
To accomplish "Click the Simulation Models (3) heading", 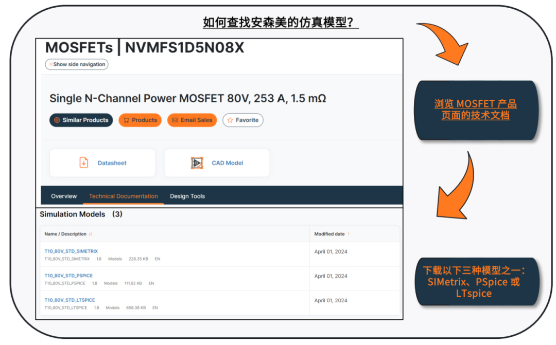I will pos(81,214).
